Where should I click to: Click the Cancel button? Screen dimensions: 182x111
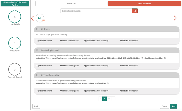(164, 106)
